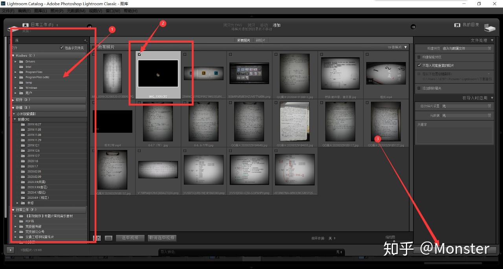503x269 pixels.
Task: Click the bottom-left collapse panel arrow button
Action: 10,250
